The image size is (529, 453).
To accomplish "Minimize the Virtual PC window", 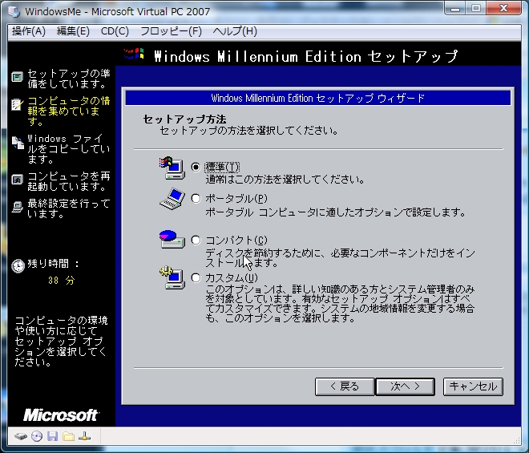I will click(455, 9).
